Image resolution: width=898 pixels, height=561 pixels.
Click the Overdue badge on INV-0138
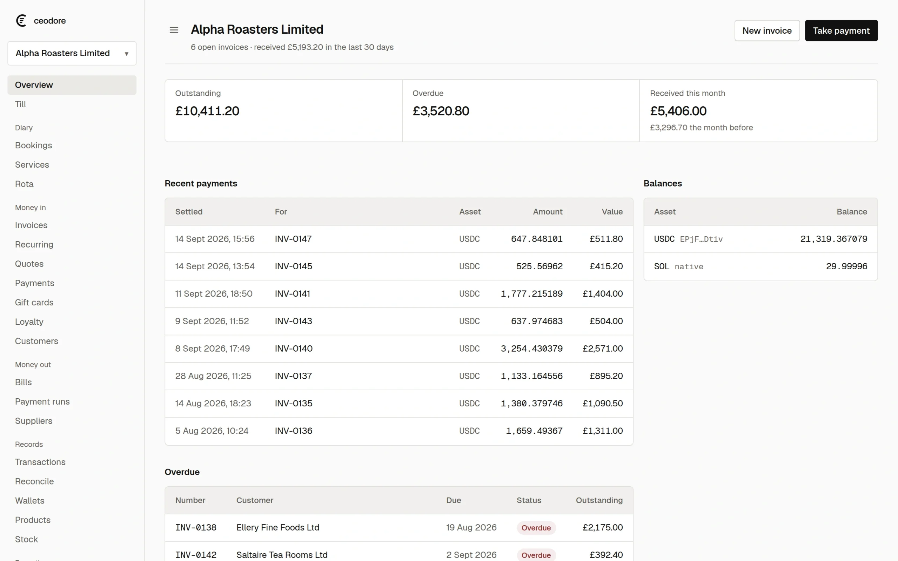[x=536, y=528]
